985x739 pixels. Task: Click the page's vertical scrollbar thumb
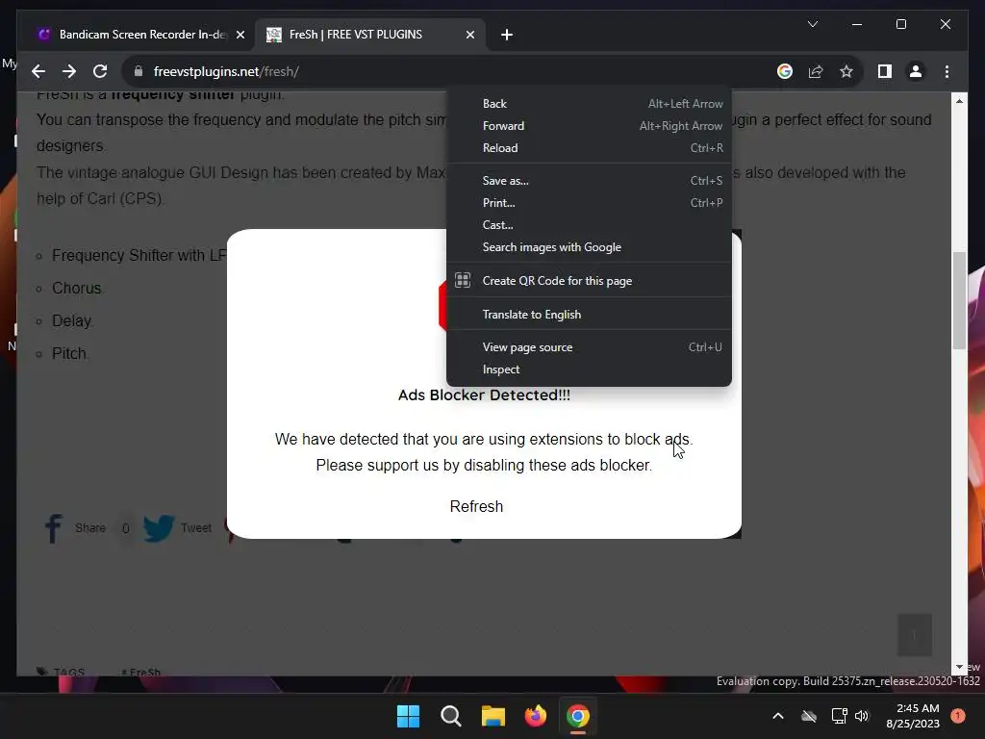pos(959,300)
